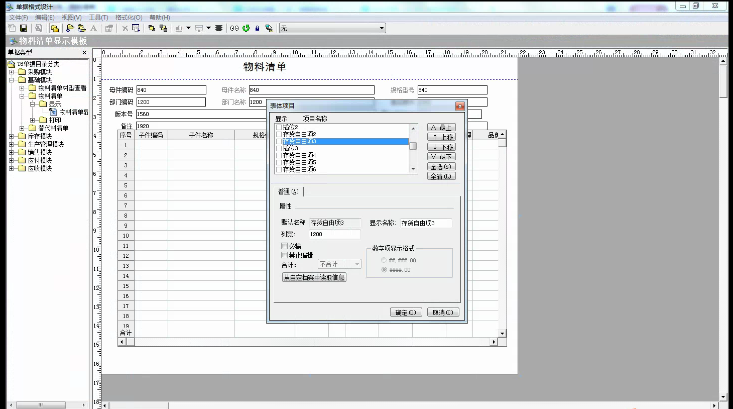Image resolution: width=733 pixels, height=409 pixels.
Task: Click the table body items toolbar icon
Action: coord(136,28)
